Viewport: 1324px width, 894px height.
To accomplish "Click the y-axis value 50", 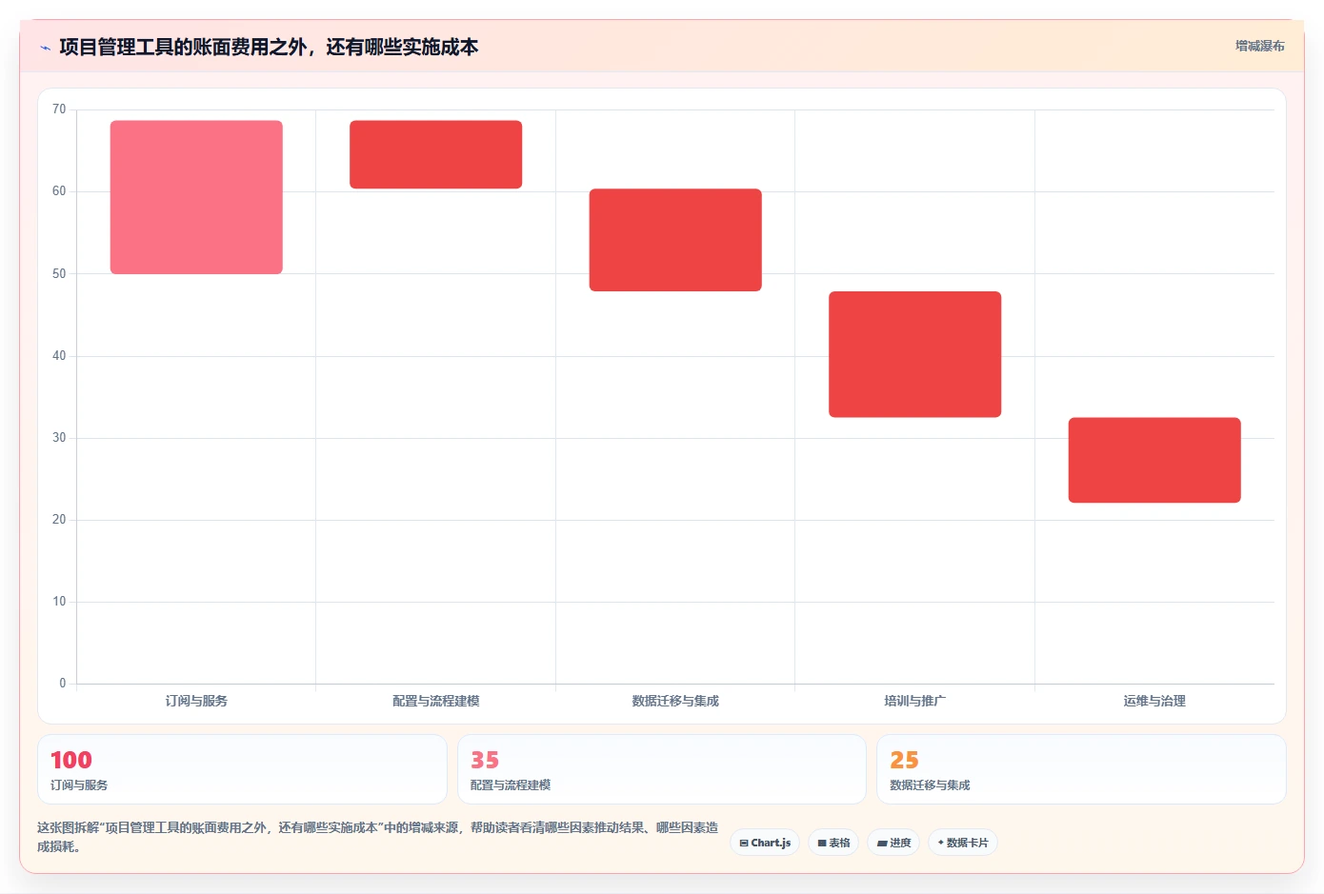I will pyautogui.click(x=59, y=273).
